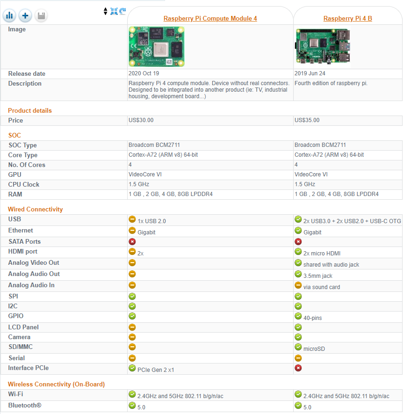Click green I2C check for Pi 4 B
This screenshot has height=414, width=404.
coord(298,306)
